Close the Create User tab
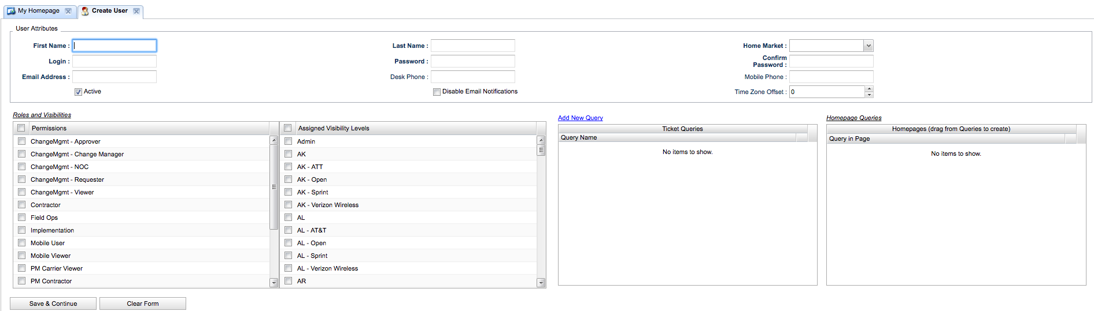 (136, 11)
